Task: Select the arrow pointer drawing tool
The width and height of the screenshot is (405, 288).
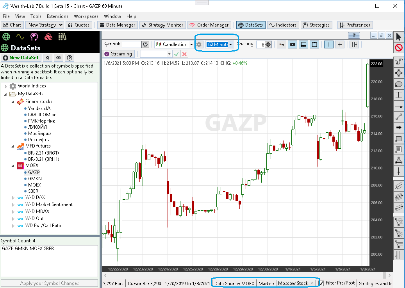Action: (x=398, y=37)
